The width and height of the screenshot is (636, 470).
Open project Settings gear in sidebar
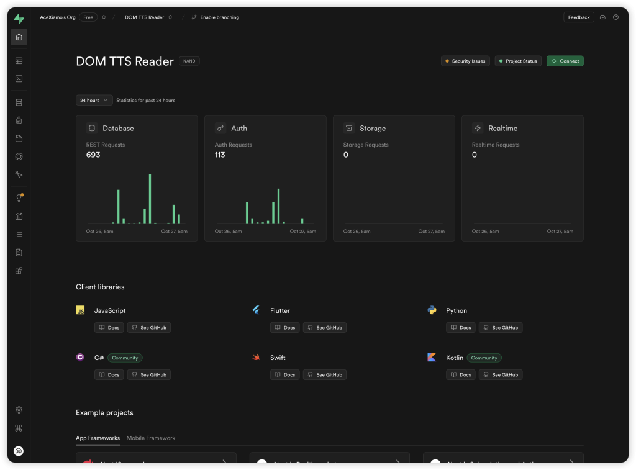click(x=19, y=410)
